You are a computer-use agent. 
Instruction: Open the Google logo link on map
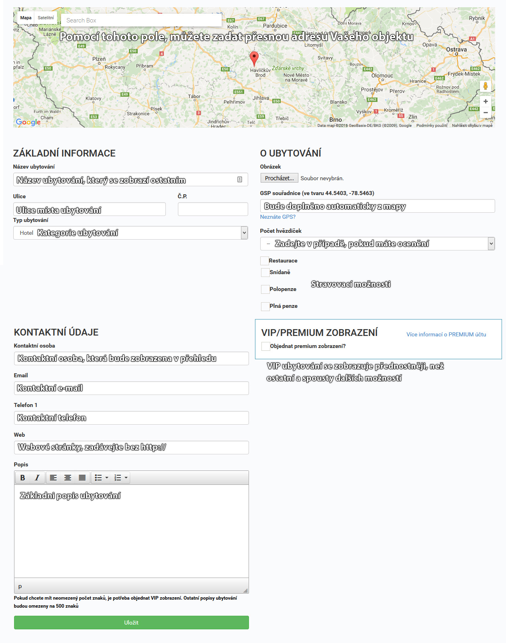click(28, 122)
